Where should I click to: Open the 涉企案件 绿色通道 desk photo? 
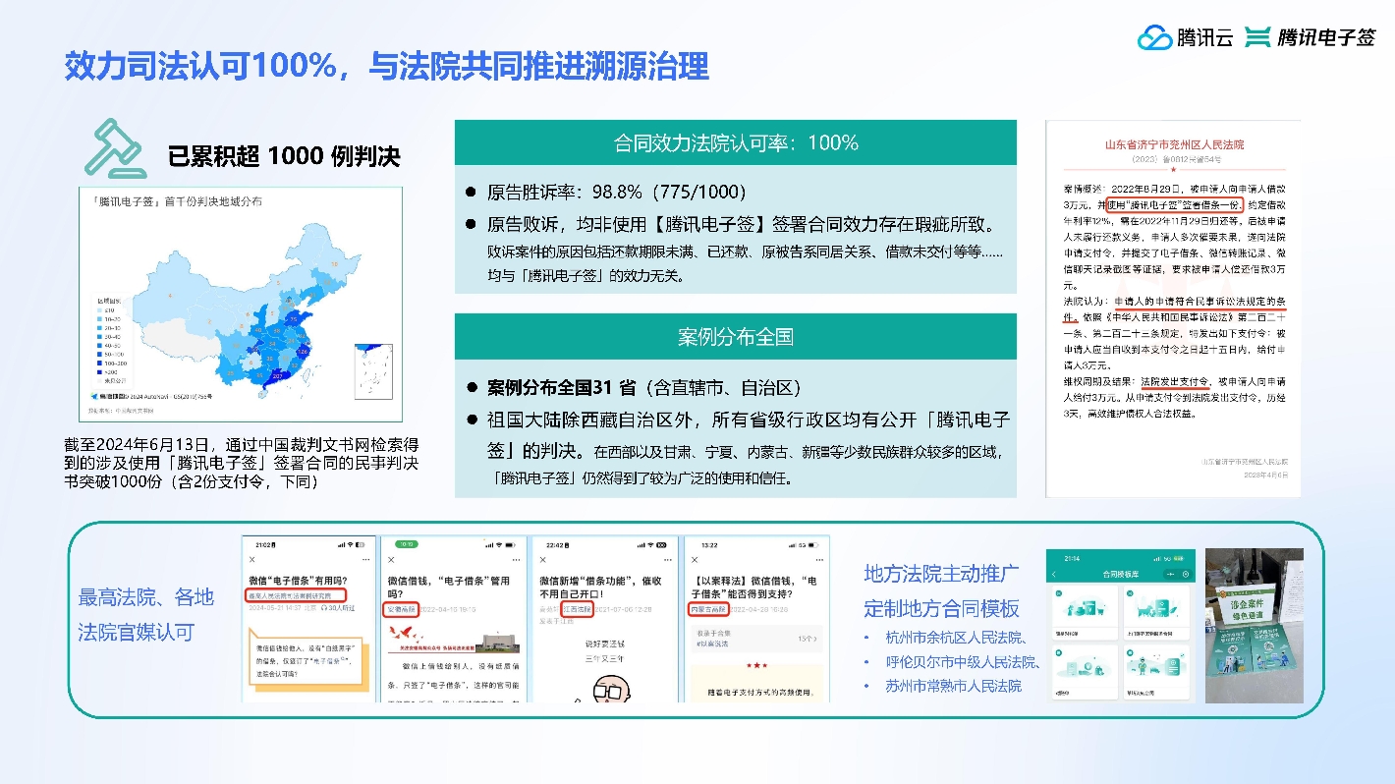(x=1255, y=625)
